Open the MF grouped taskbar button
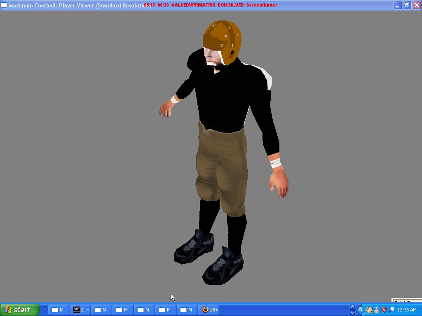422x316 pixels. 80,310
